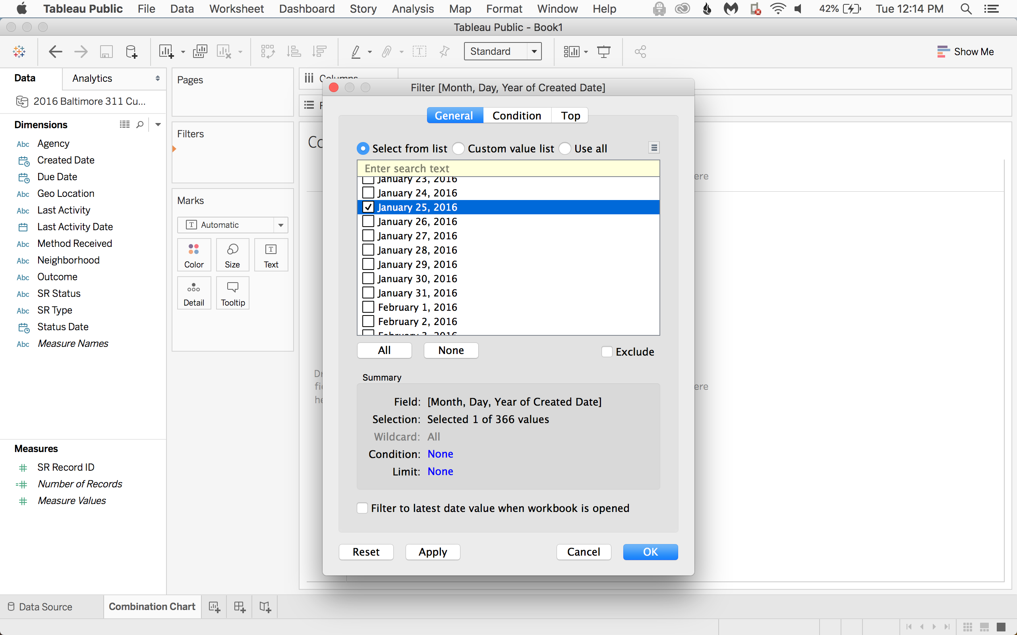Viewport: 1017px width, 635px height.
Task: Check the February 1, 2016 checkbox
Action: click(x=368, y=307)
